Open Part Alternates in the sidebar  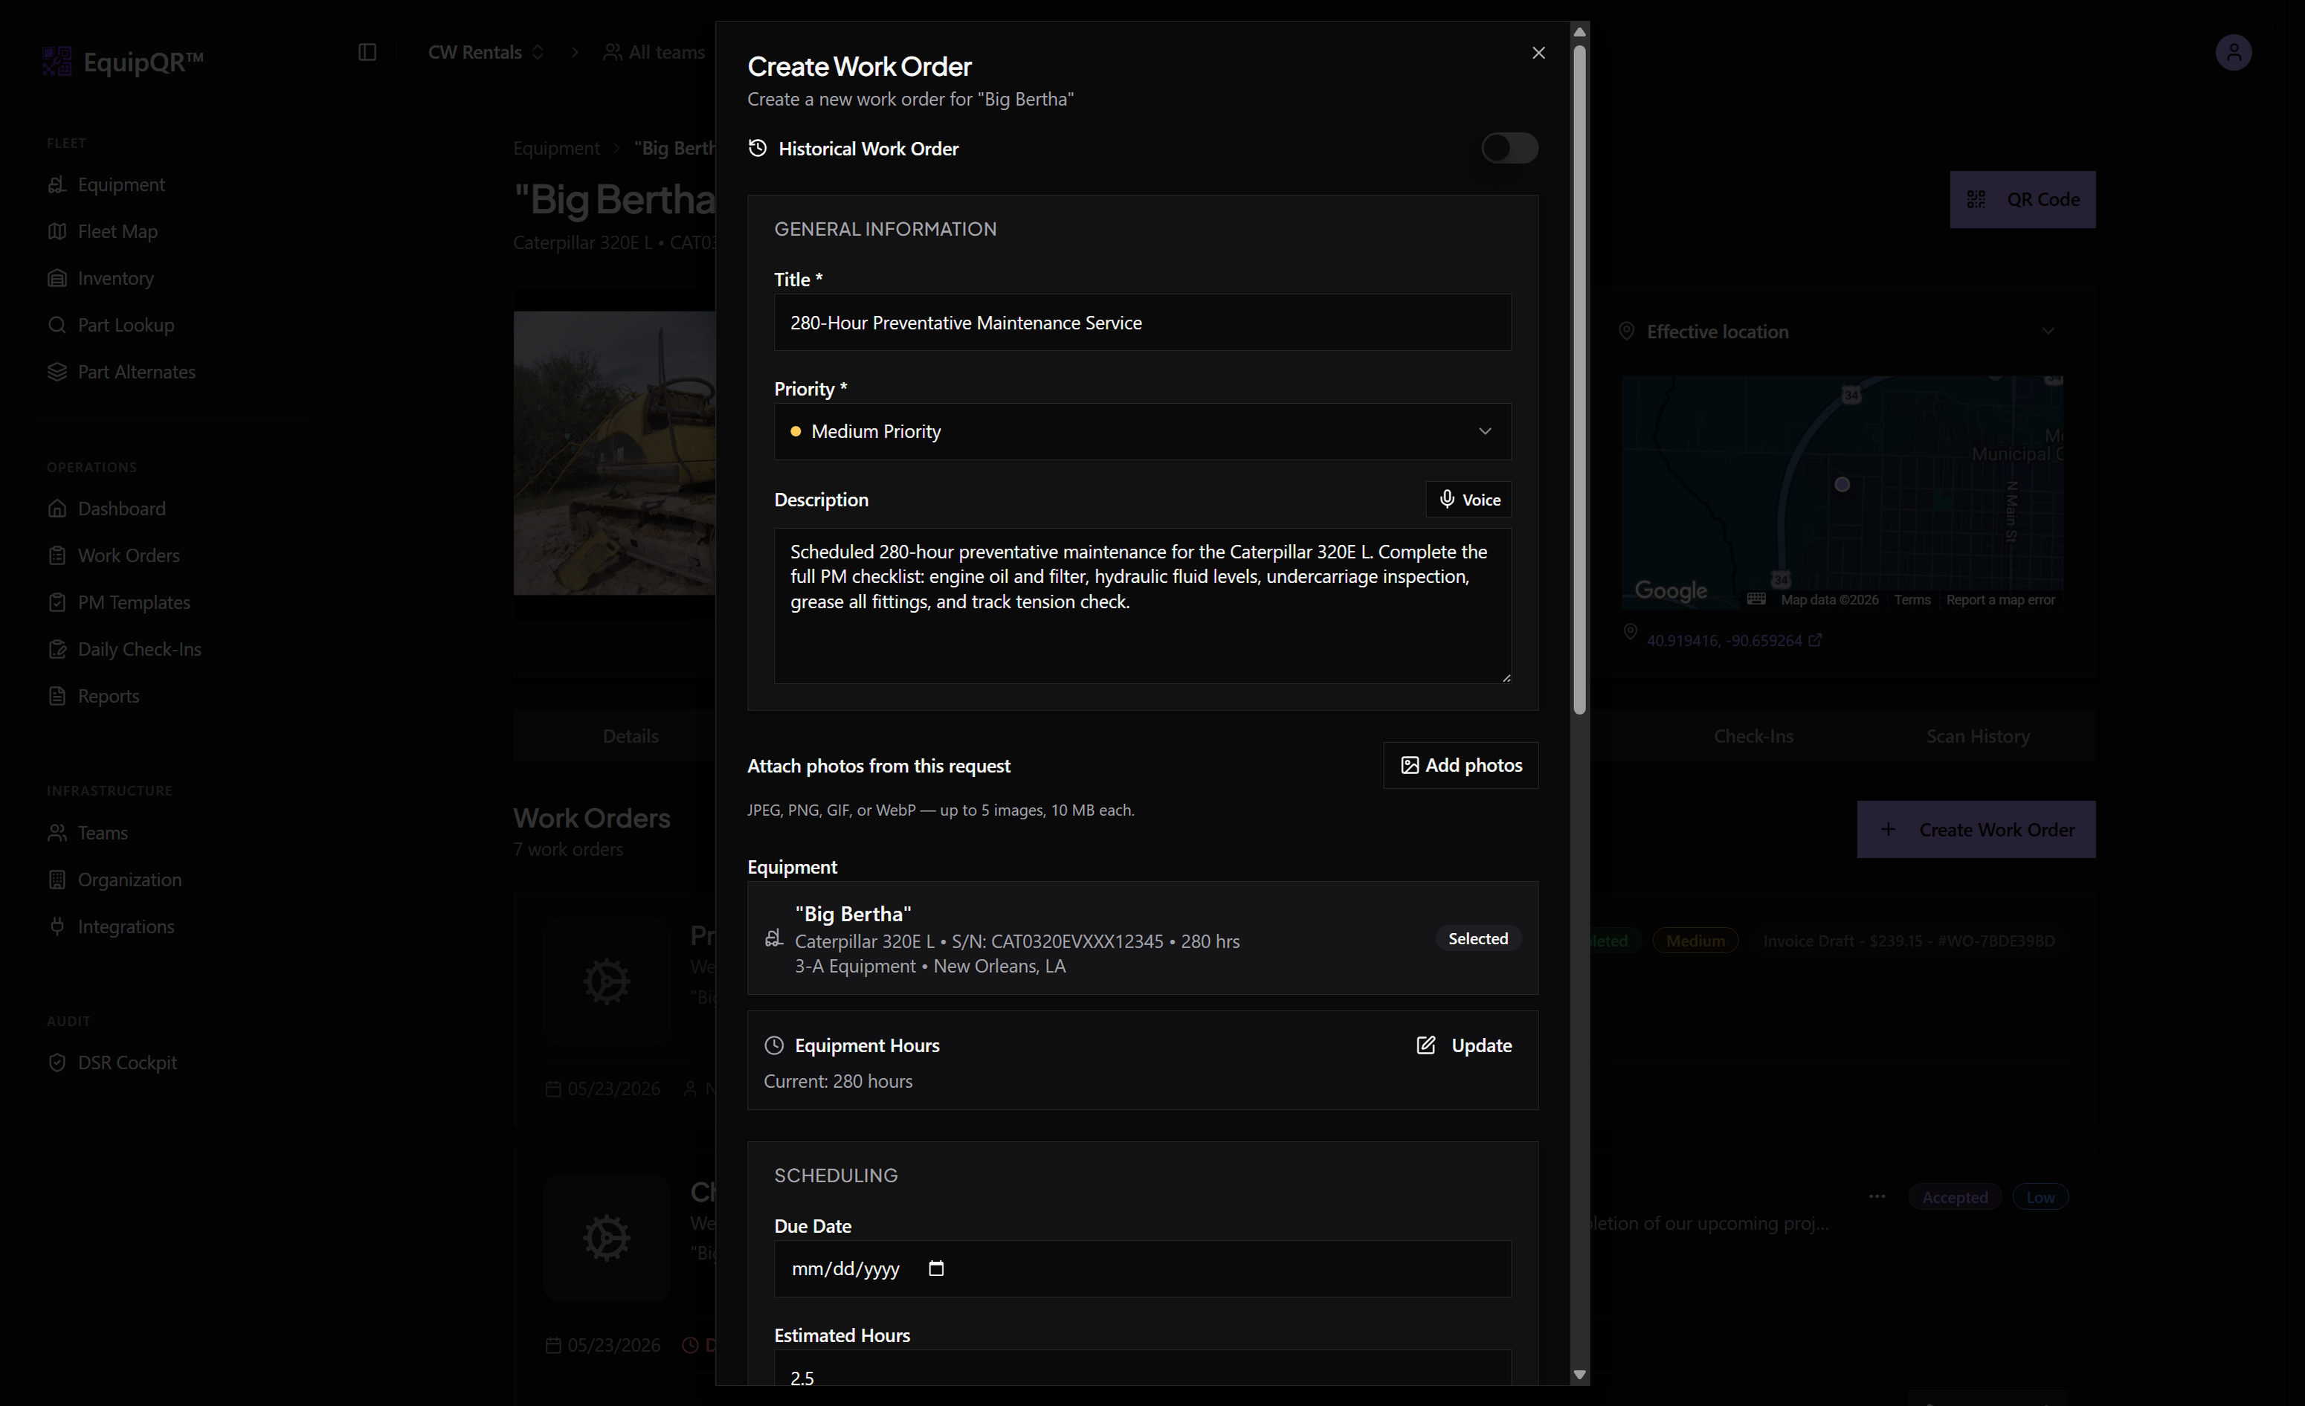click(122, 371)
